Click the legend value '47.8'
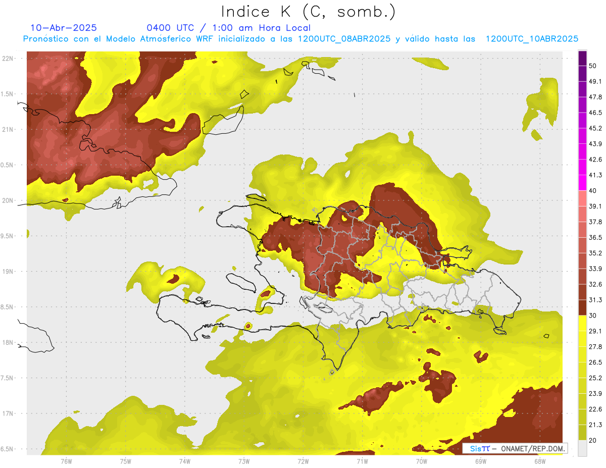 596,97
